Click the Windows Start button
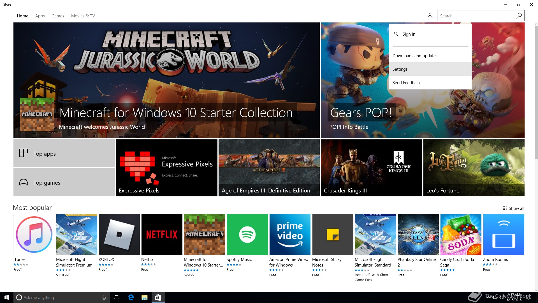 [x=7, y=297]
